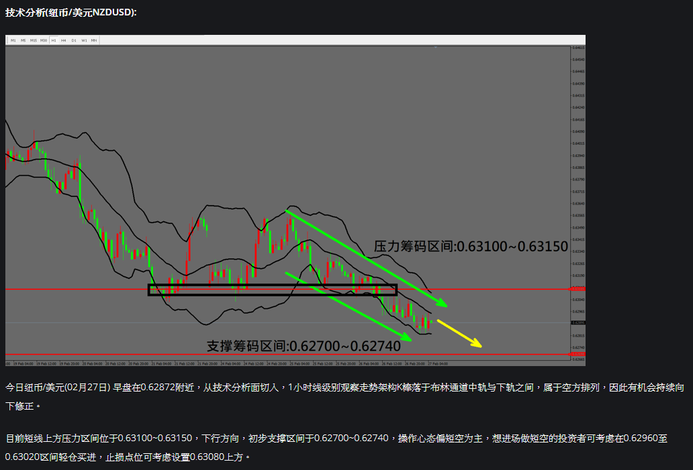693x470 pixels.
Task: Select the D1 timeframe button
Action: click(x=74, y=40)
